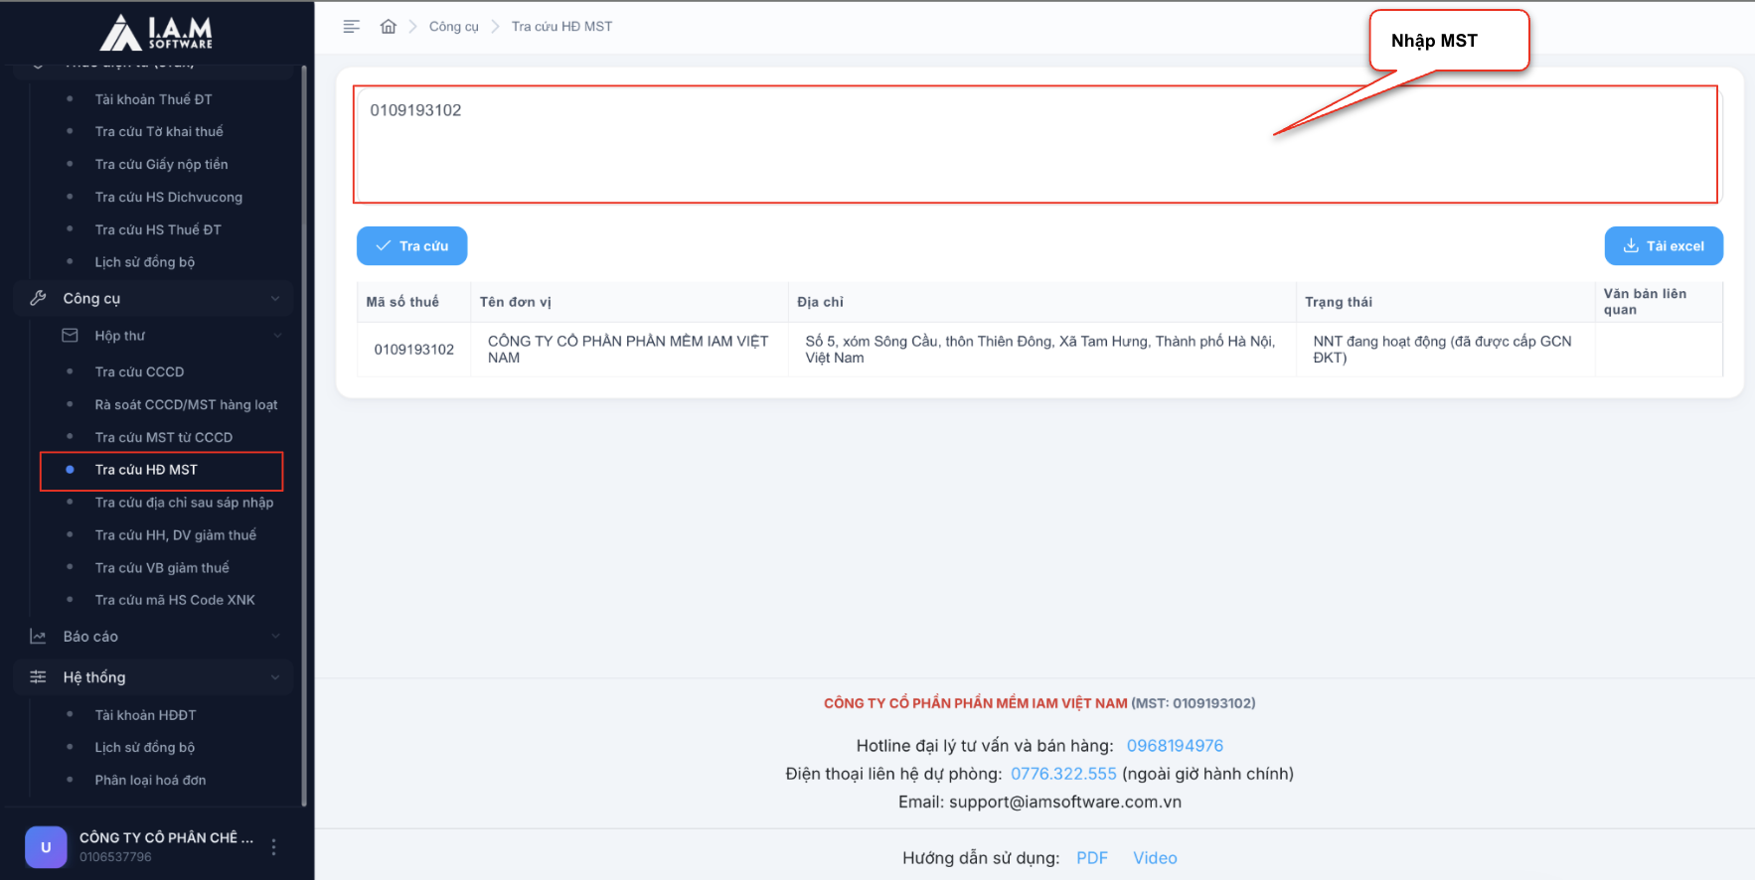The height and width of the screenshot is (880, 1755).
Task: Click the chart icon for Báo cáo
Action: click(39, 637)
